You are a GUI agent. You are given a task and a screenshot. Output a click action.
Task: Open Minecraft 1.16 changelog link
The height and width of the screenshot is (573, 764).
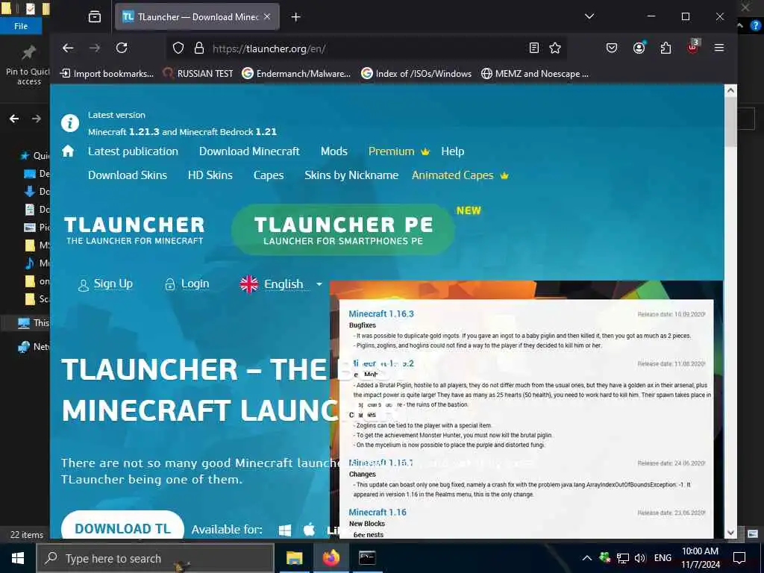pos(377,512)
